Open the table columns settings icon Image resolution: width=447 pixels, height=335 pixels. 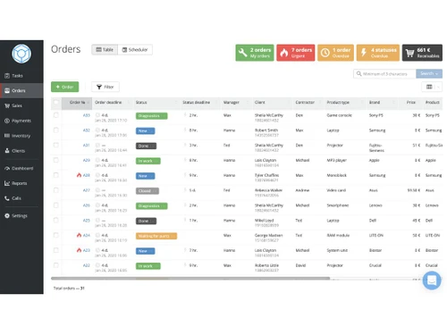point(429,87)
